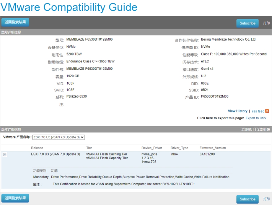The height and width of the screenshot is (205, 272).
Task: Click the Mandatory feature category cell
Action: click(x=41, y=177)
